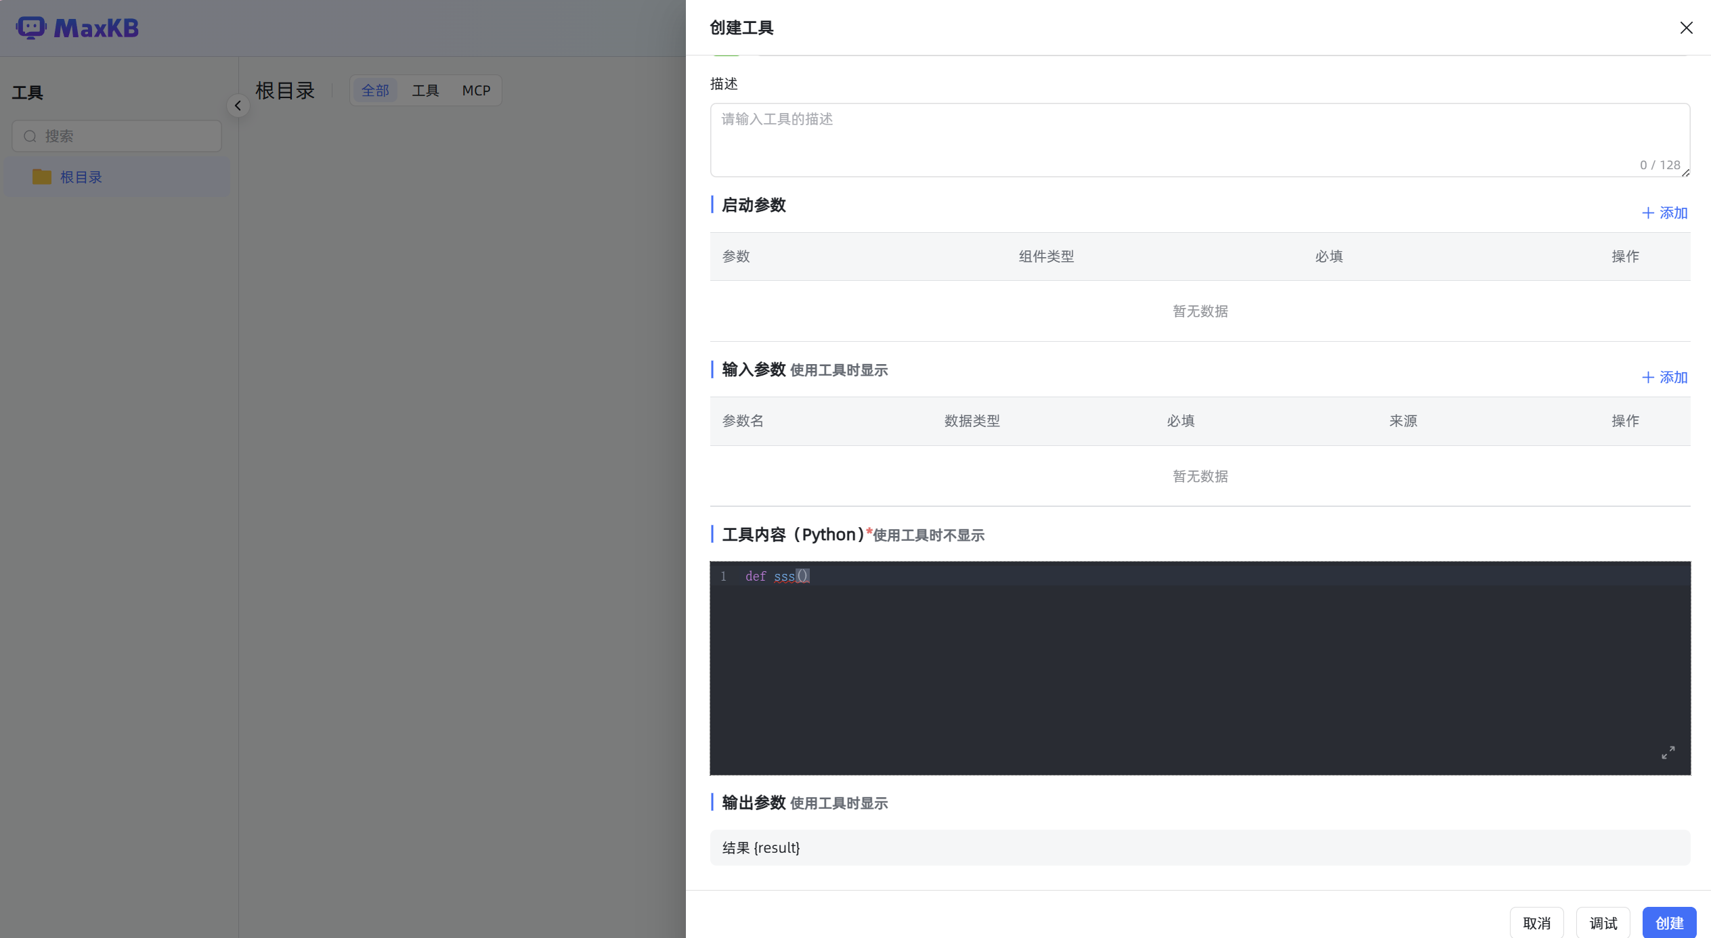The image size is (1711, 938).
Task: Select the 根目录 tree item
Action: [x=81, y=177]
